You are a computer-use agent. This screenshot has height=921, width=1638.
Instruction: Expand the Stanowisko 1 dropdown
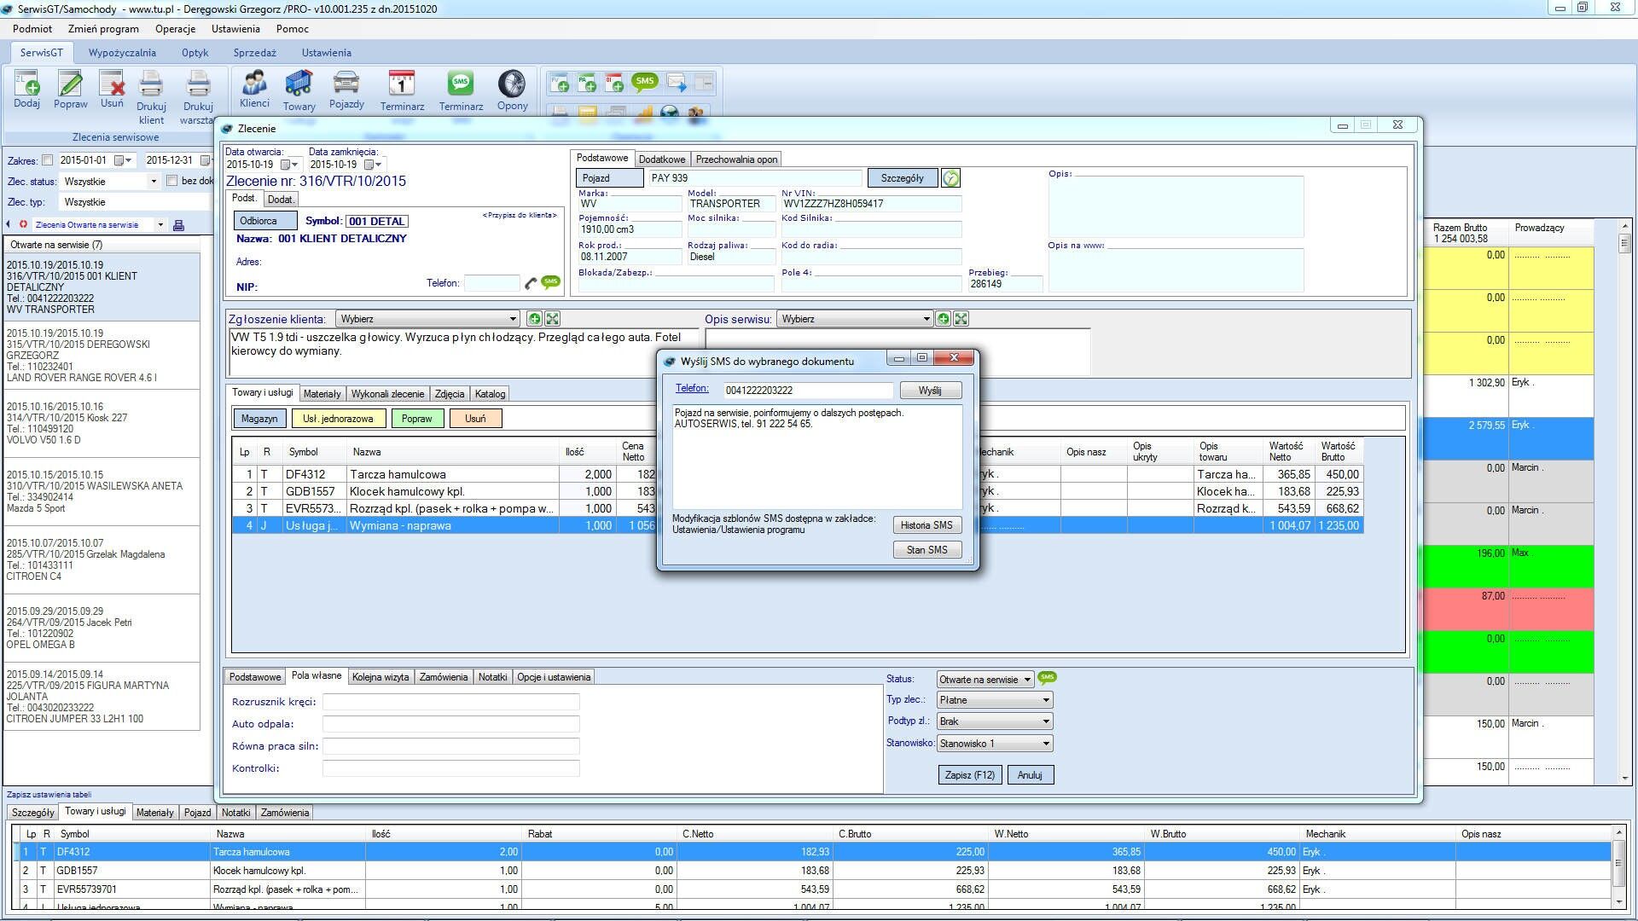click(x=1046, y=744)
